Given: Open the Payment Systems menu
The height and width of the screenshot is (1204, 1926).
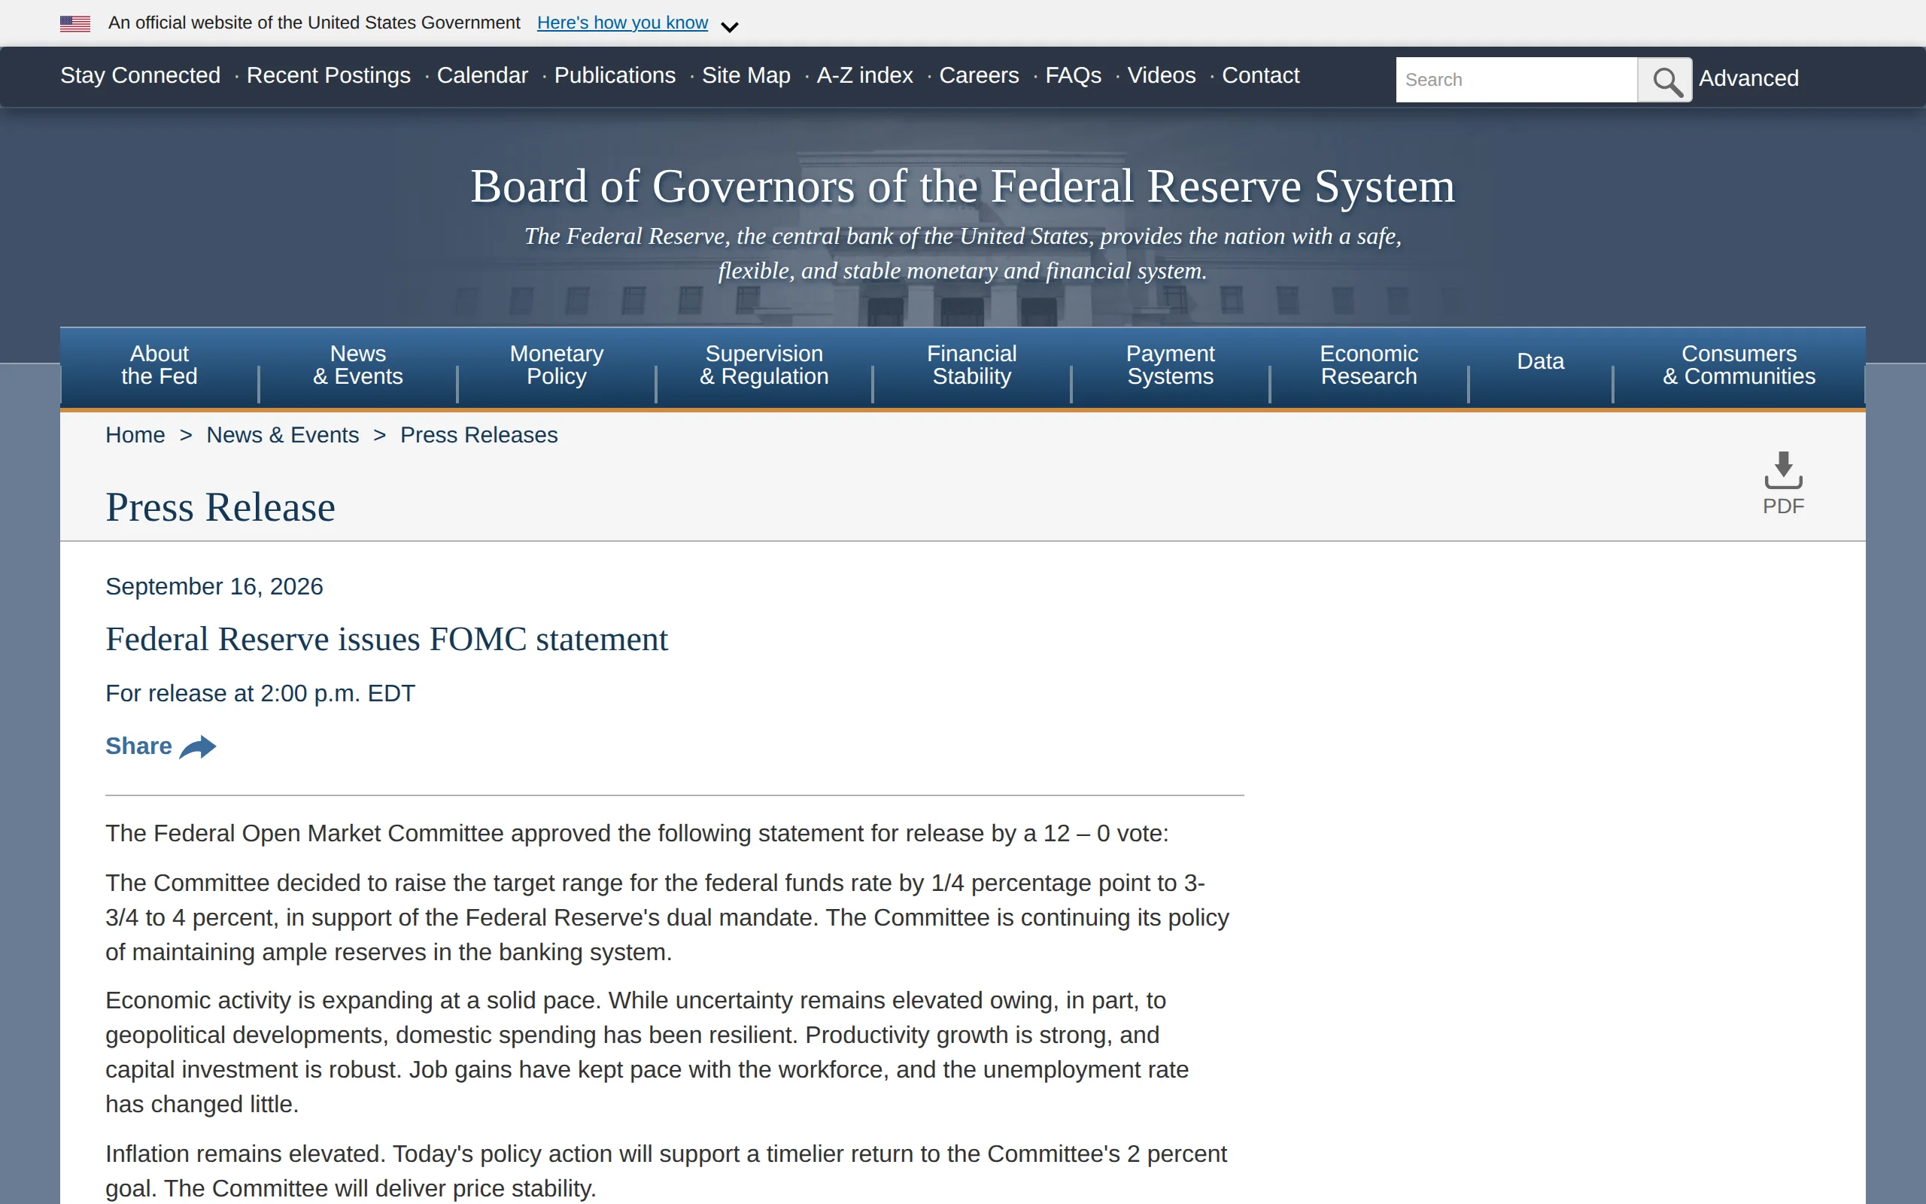Looking at the screenshot, I should pyautogui.click(x=1170, y=366).
